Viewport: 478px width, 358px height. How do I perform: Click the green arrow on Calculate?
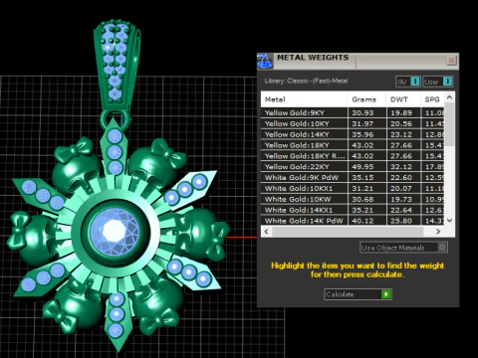tap(386, 294)
